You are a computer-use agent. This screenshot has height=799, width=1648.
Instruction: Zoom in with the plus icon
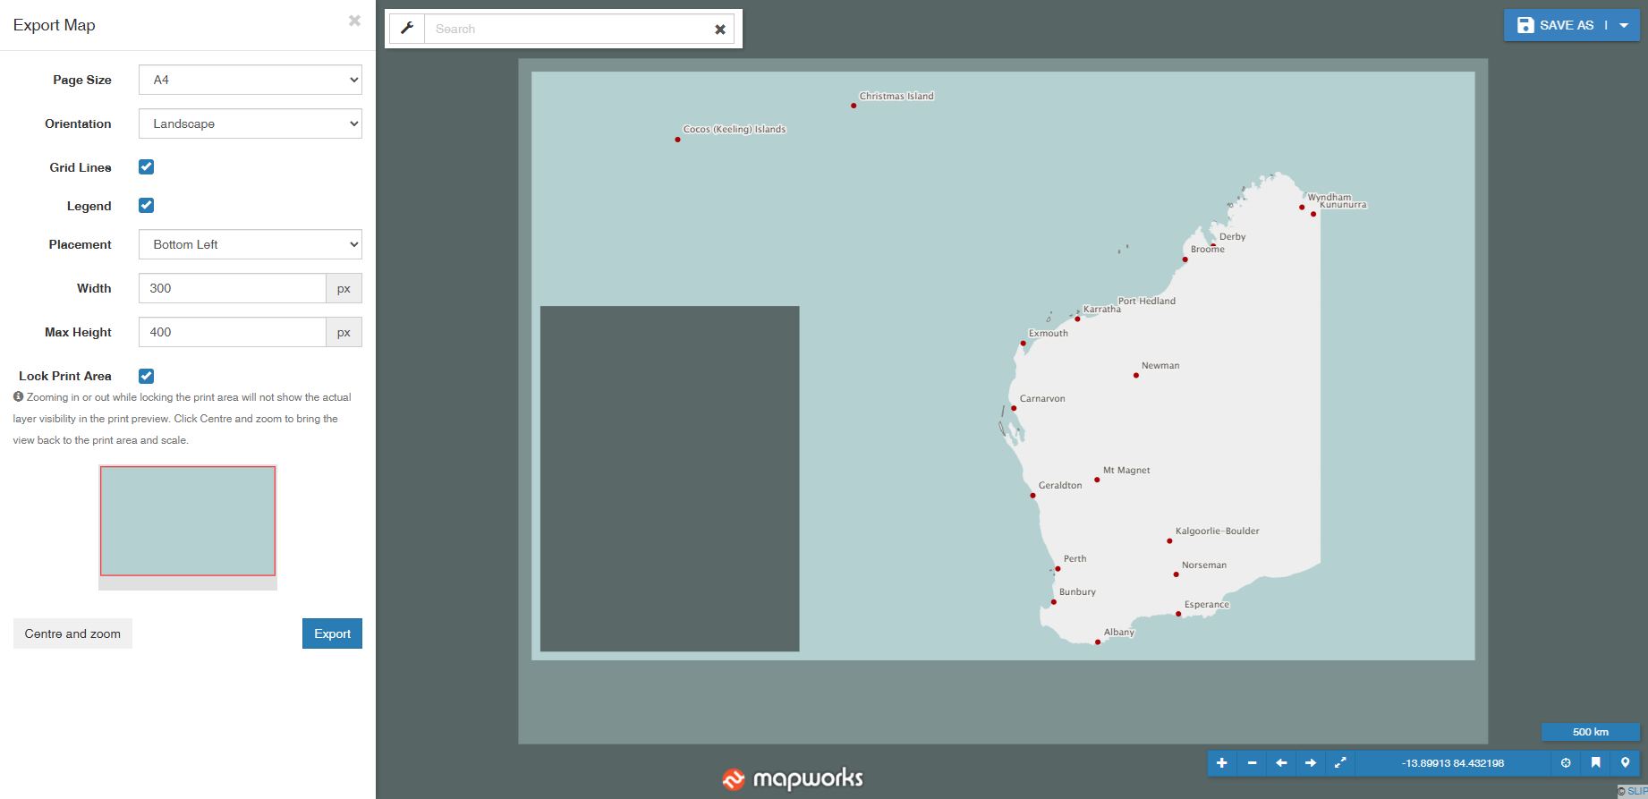(1221, 763)
